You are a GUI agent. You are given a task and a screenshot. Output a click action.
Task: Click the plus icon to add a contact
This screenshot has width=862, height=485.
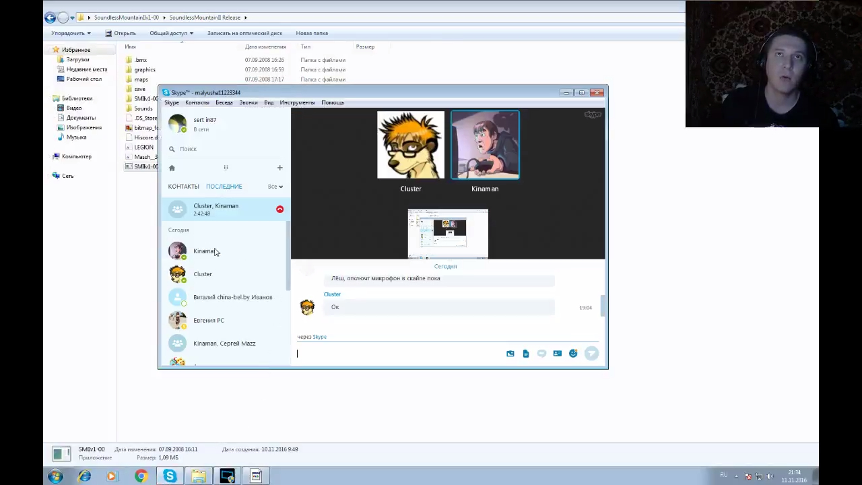click(x=280, y=168)
